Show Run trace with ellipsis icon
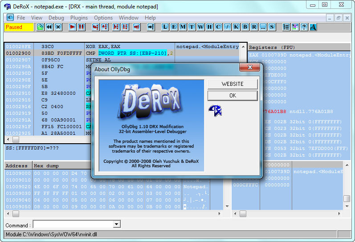355x242 pixels. (263, 27)
